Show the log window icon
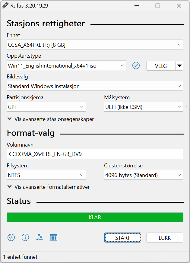Image resolution: width=190 pixels, height=263 pixels. coord(54,237)
